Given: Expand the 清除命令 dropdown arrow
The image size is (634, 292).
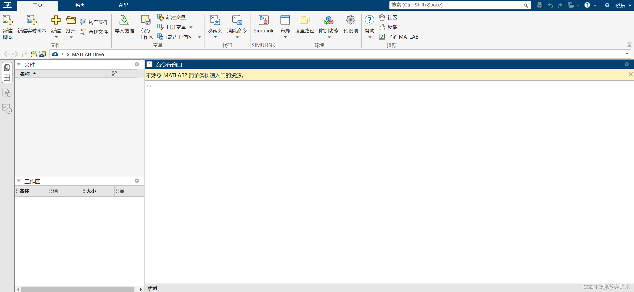Looking at the screenshot, I should [x=237, y=37].
